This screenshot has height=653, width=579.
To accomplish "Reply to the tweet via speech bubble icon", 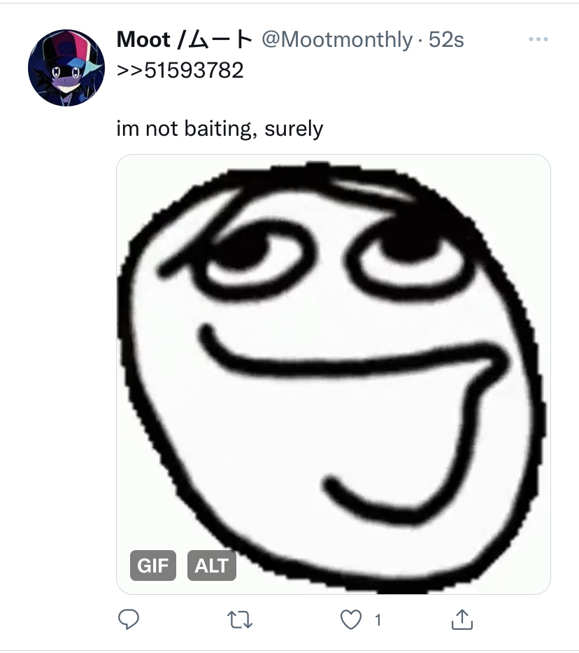I will [129, 619].
